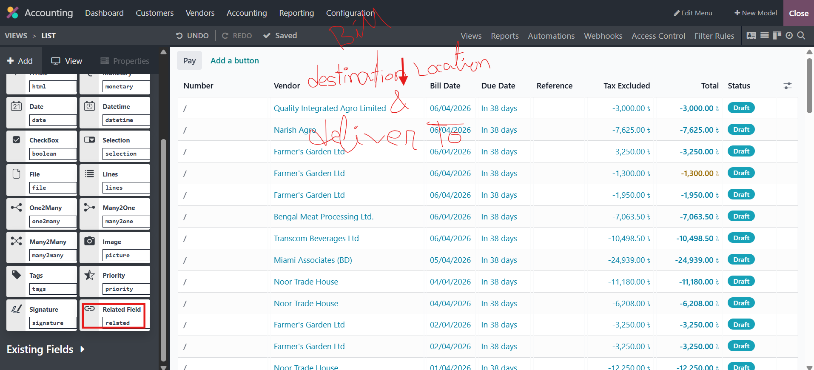The width and height of the screenshot is (814, 370).
Task: Add a Many2Many field component
Action: click(x=42, y=248)
